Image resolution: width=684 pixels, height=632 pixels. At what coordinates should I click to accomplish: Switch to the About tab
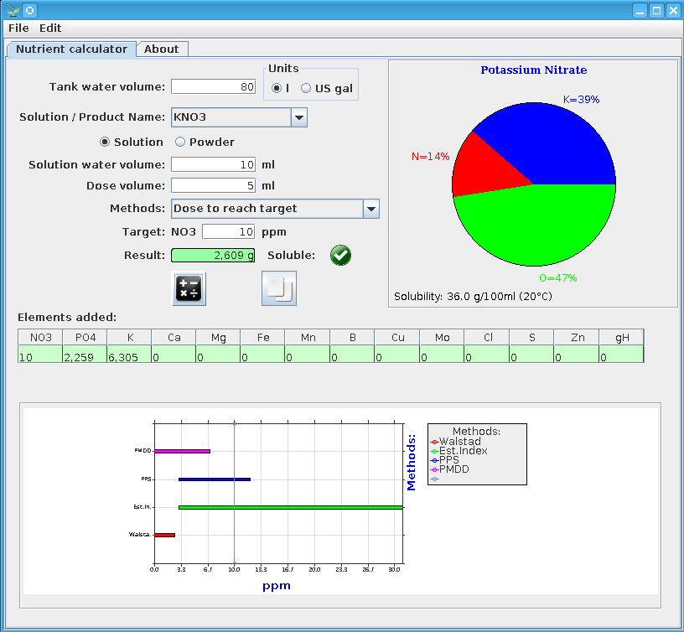[x=161, y=49]
